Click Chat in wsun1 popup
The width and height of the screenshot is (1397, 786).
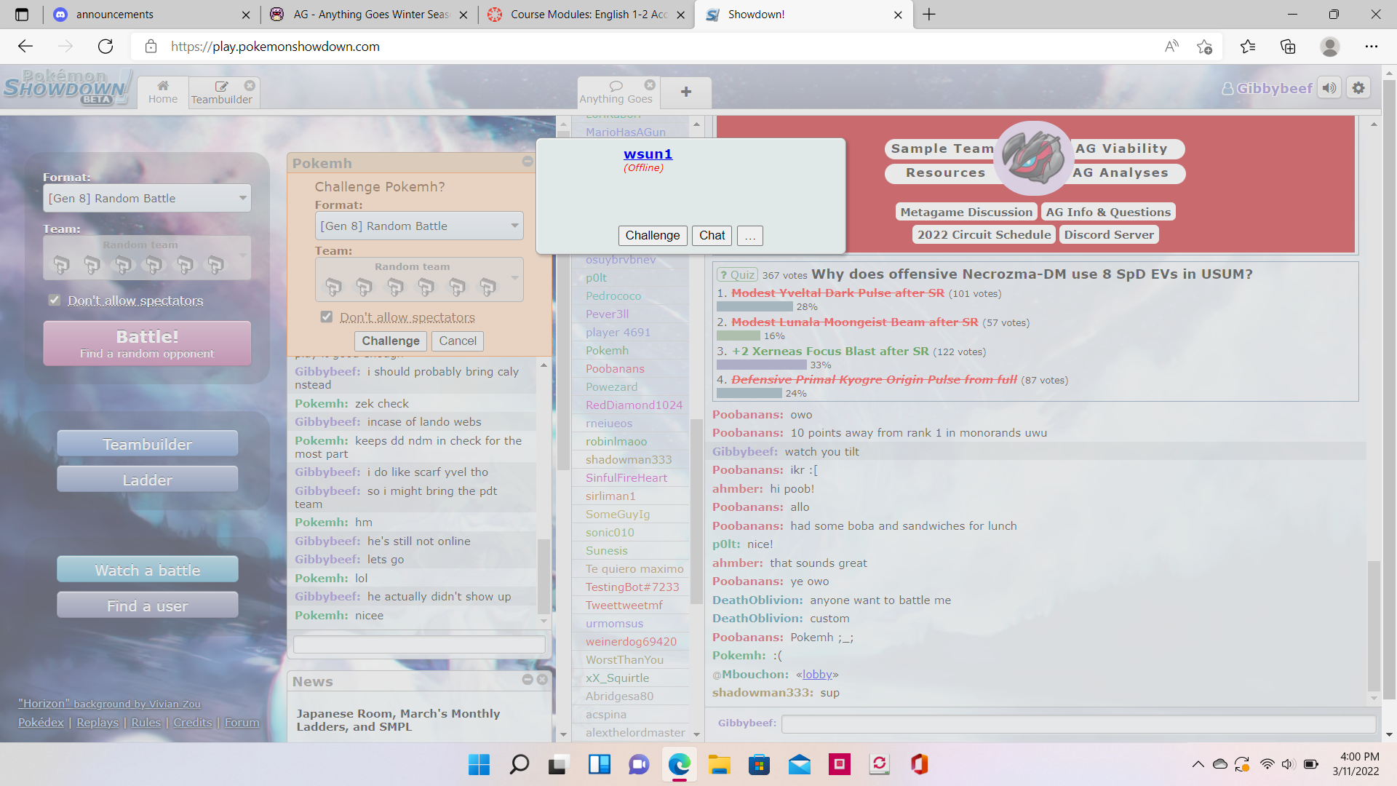[712, 236]
